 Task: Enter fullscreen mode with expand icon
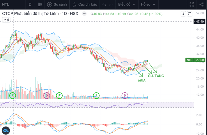coord(192,4)
